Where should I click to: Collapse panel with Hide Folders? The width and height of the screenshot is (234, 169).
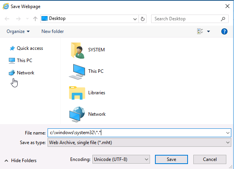coord(21,161)
